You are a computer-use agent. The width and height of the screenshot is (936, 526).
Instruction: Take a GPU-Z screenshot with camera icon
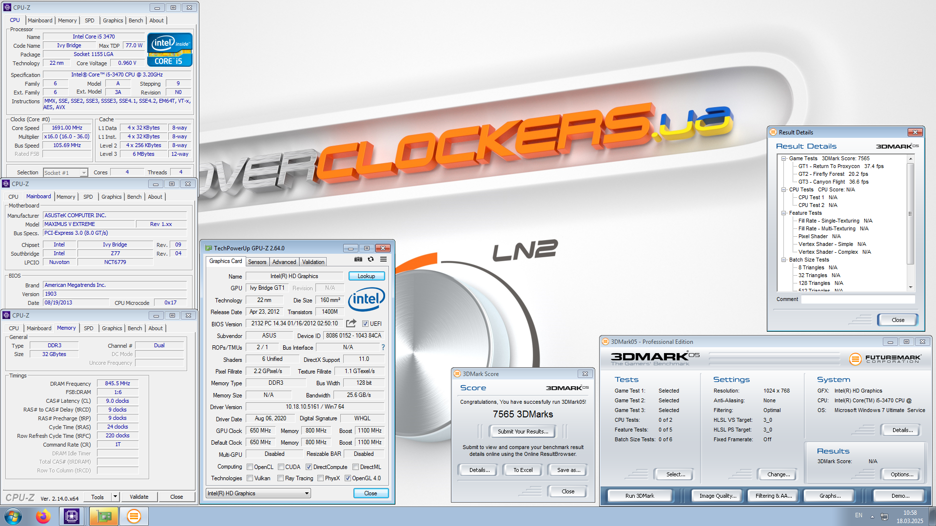pyautogui.click(x=358, y=260)
